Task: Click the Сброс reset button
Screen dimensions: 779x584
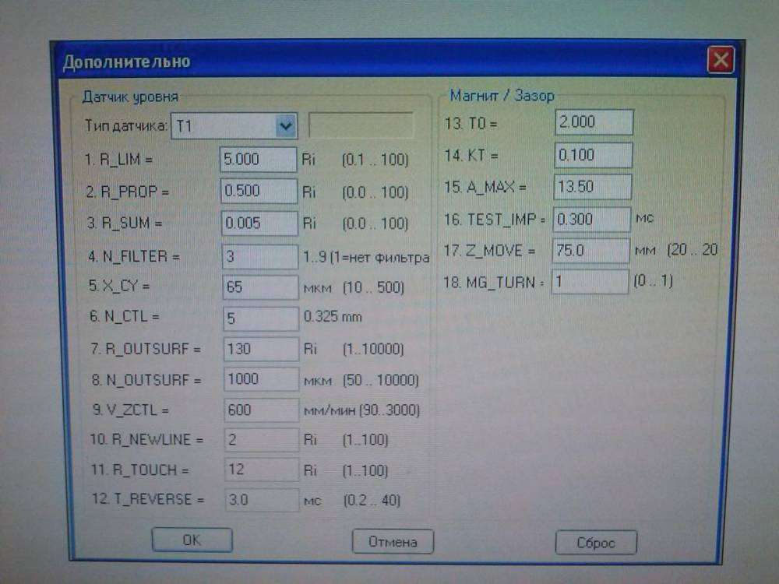Action: [x=596, y=543]
